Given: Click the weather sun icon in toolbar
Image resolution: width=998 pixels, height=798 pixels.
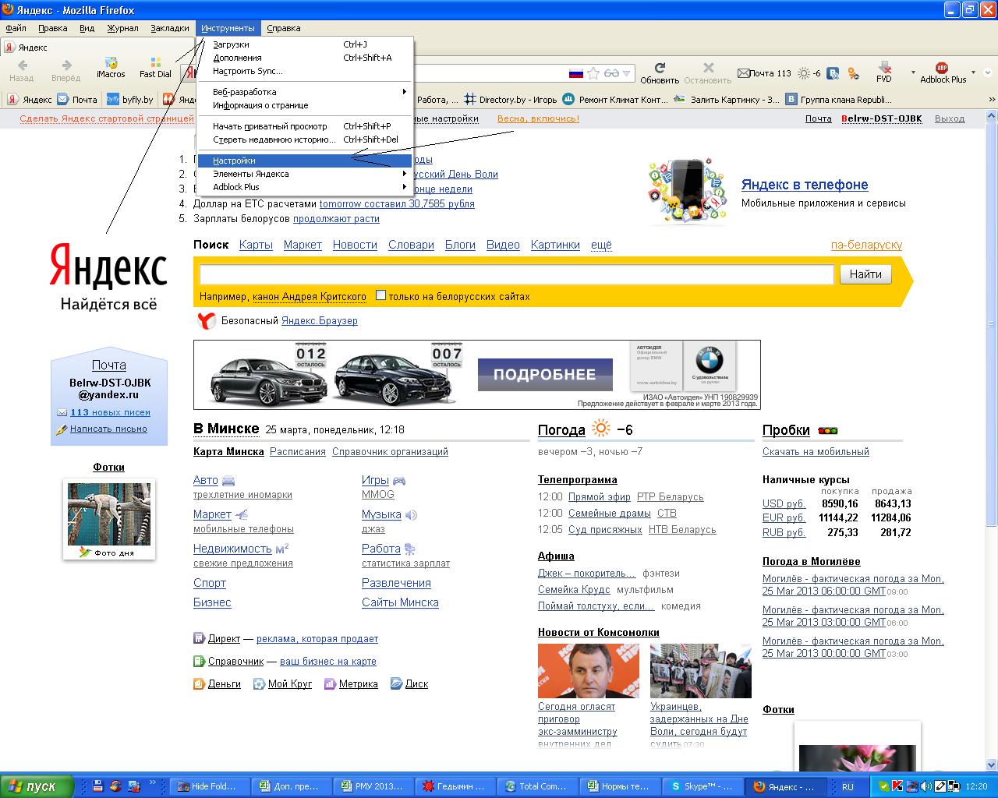Looking at the screenshot, I should coord(804,73).
